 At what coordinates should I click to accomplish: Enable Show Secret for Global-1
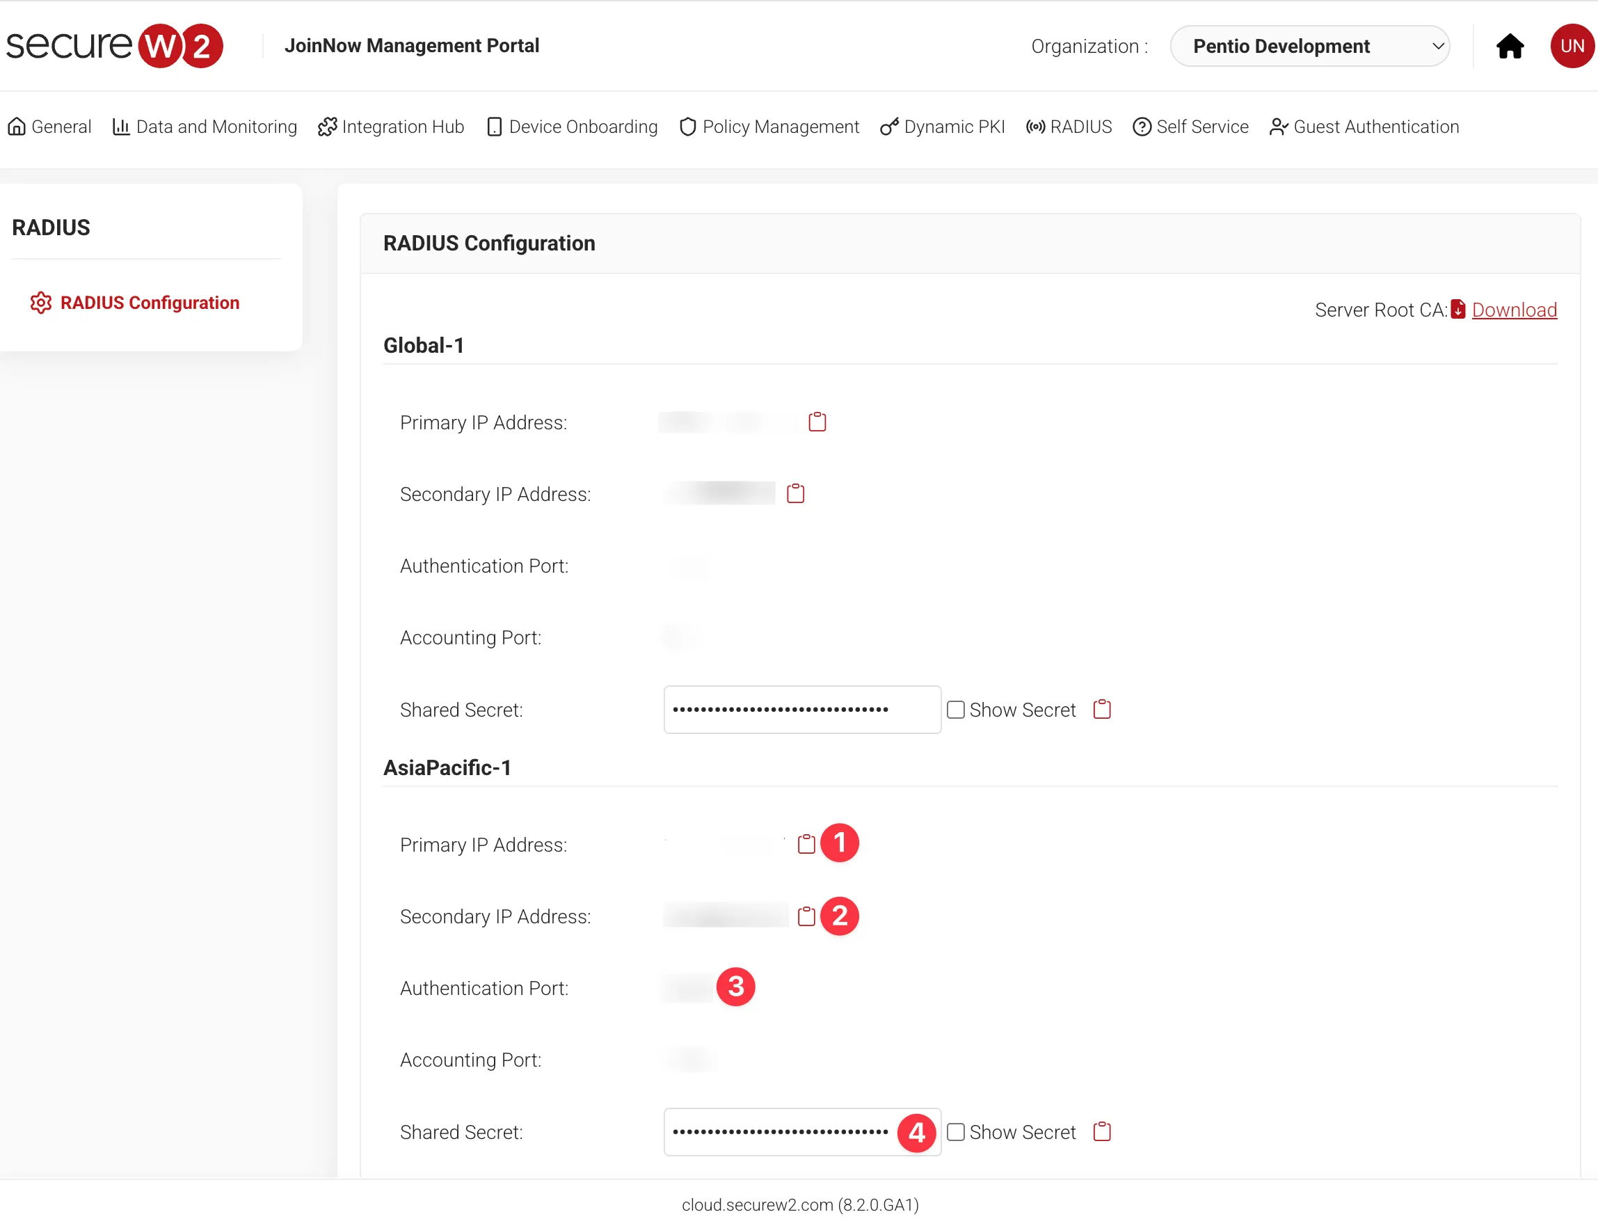pos(955,710)
